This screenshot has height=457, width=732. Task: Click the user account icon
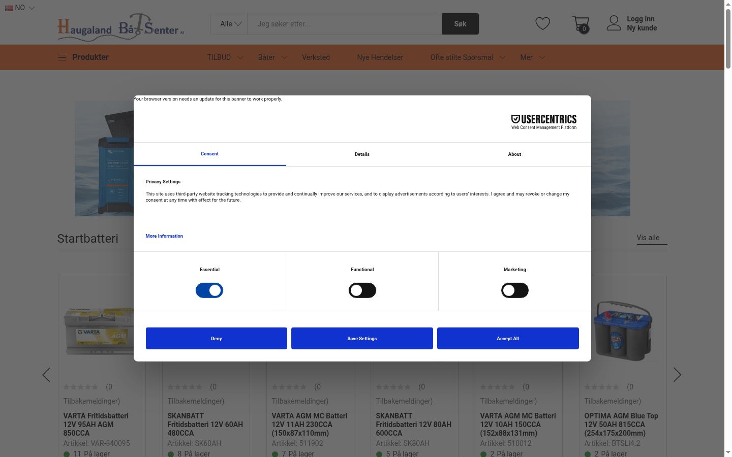(x=614, y=23)
